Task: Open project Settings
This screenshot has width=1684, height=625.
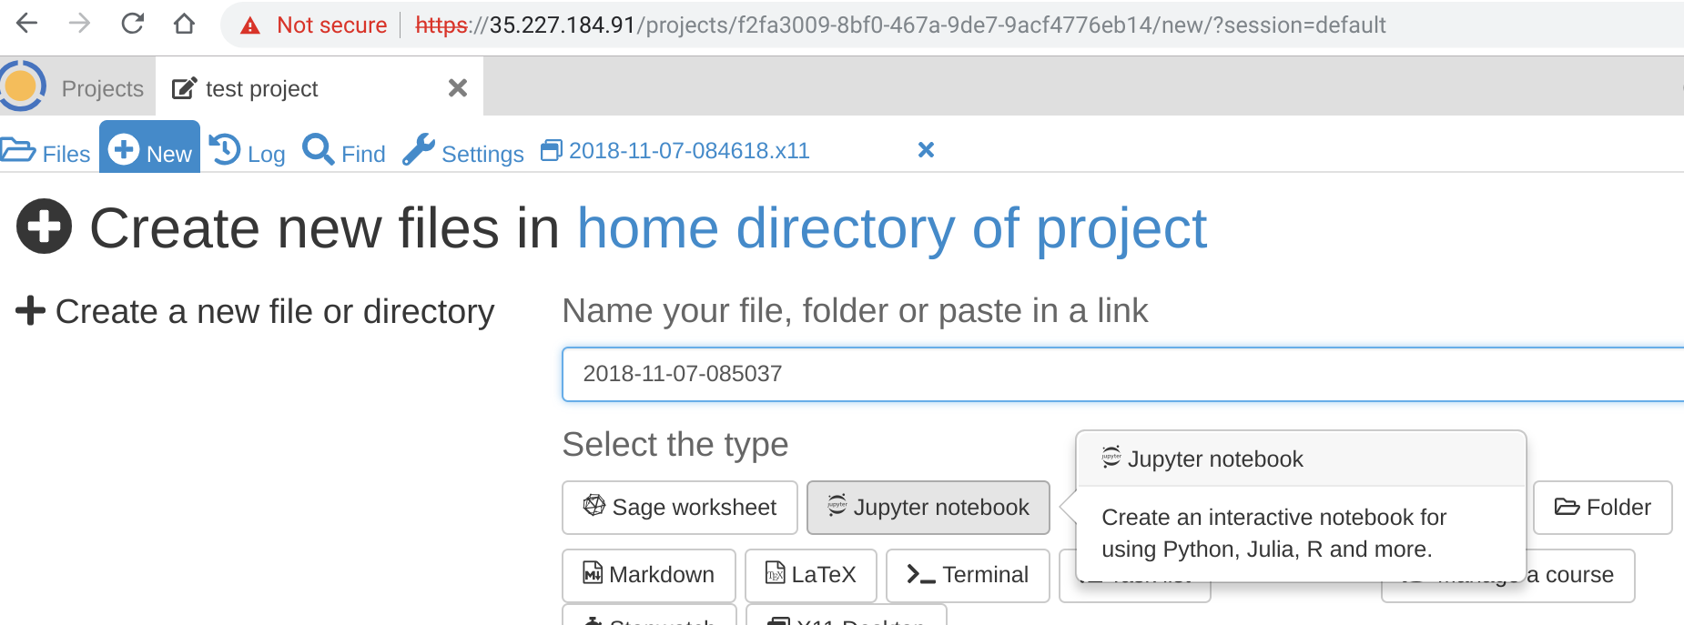Action: [x=463, y=152]
